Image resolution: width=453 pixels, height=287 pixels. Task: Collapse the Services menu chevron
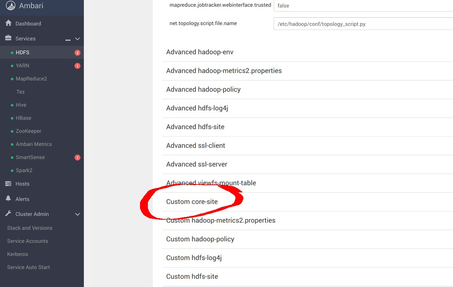pos(77,39)
